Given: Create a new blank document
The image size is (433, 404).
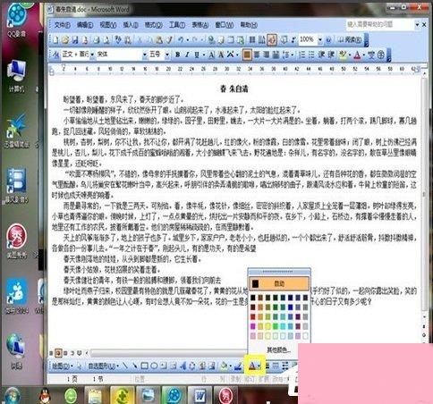Looking at the screenshot, I should 55,40.
